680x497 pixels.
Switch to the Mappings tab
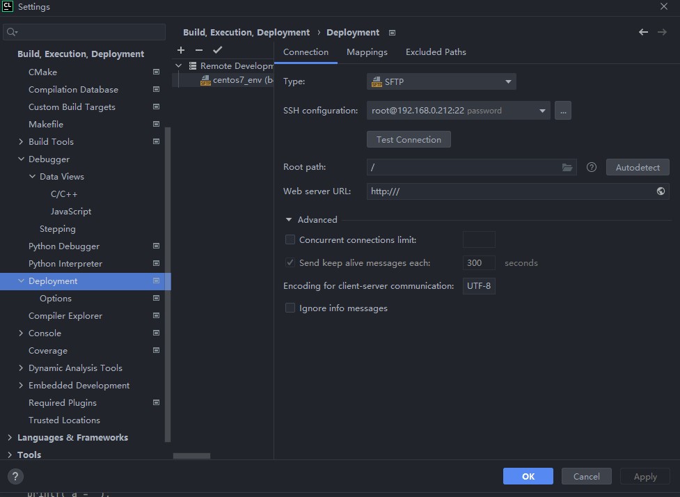click(367, 52)
